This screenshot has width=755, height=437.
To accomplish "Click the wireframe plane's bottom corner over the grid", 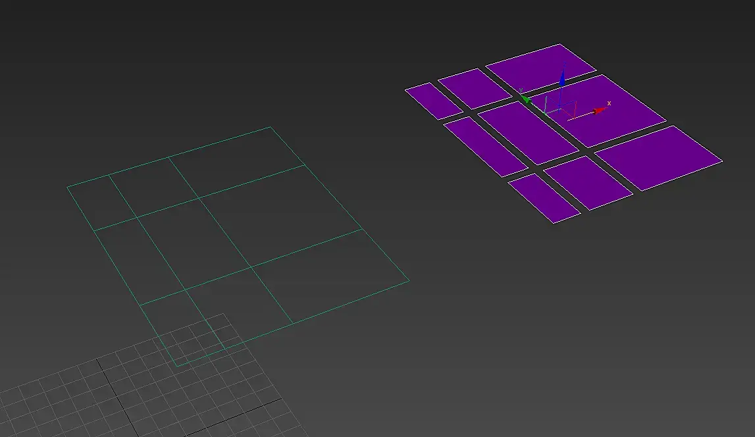I will pyautogui.click(x=176, y=367).
